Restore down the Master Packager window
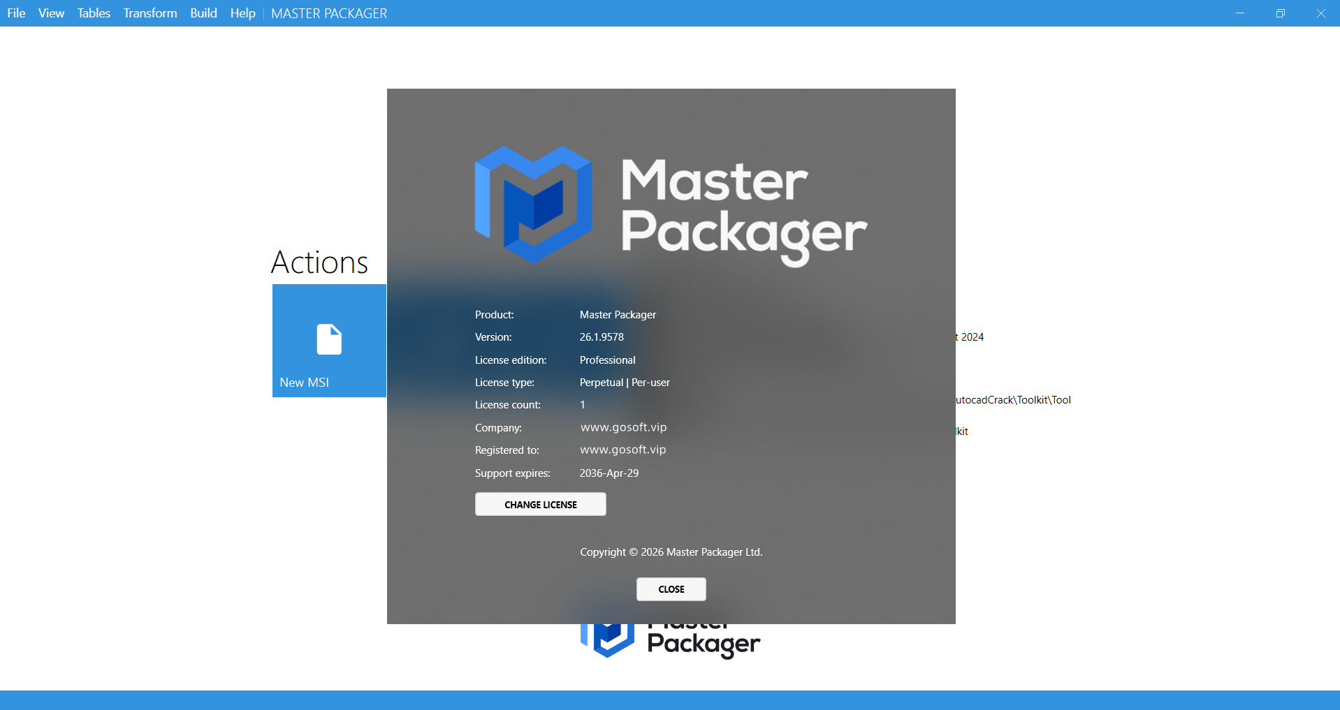 (x=1281, y=13)
